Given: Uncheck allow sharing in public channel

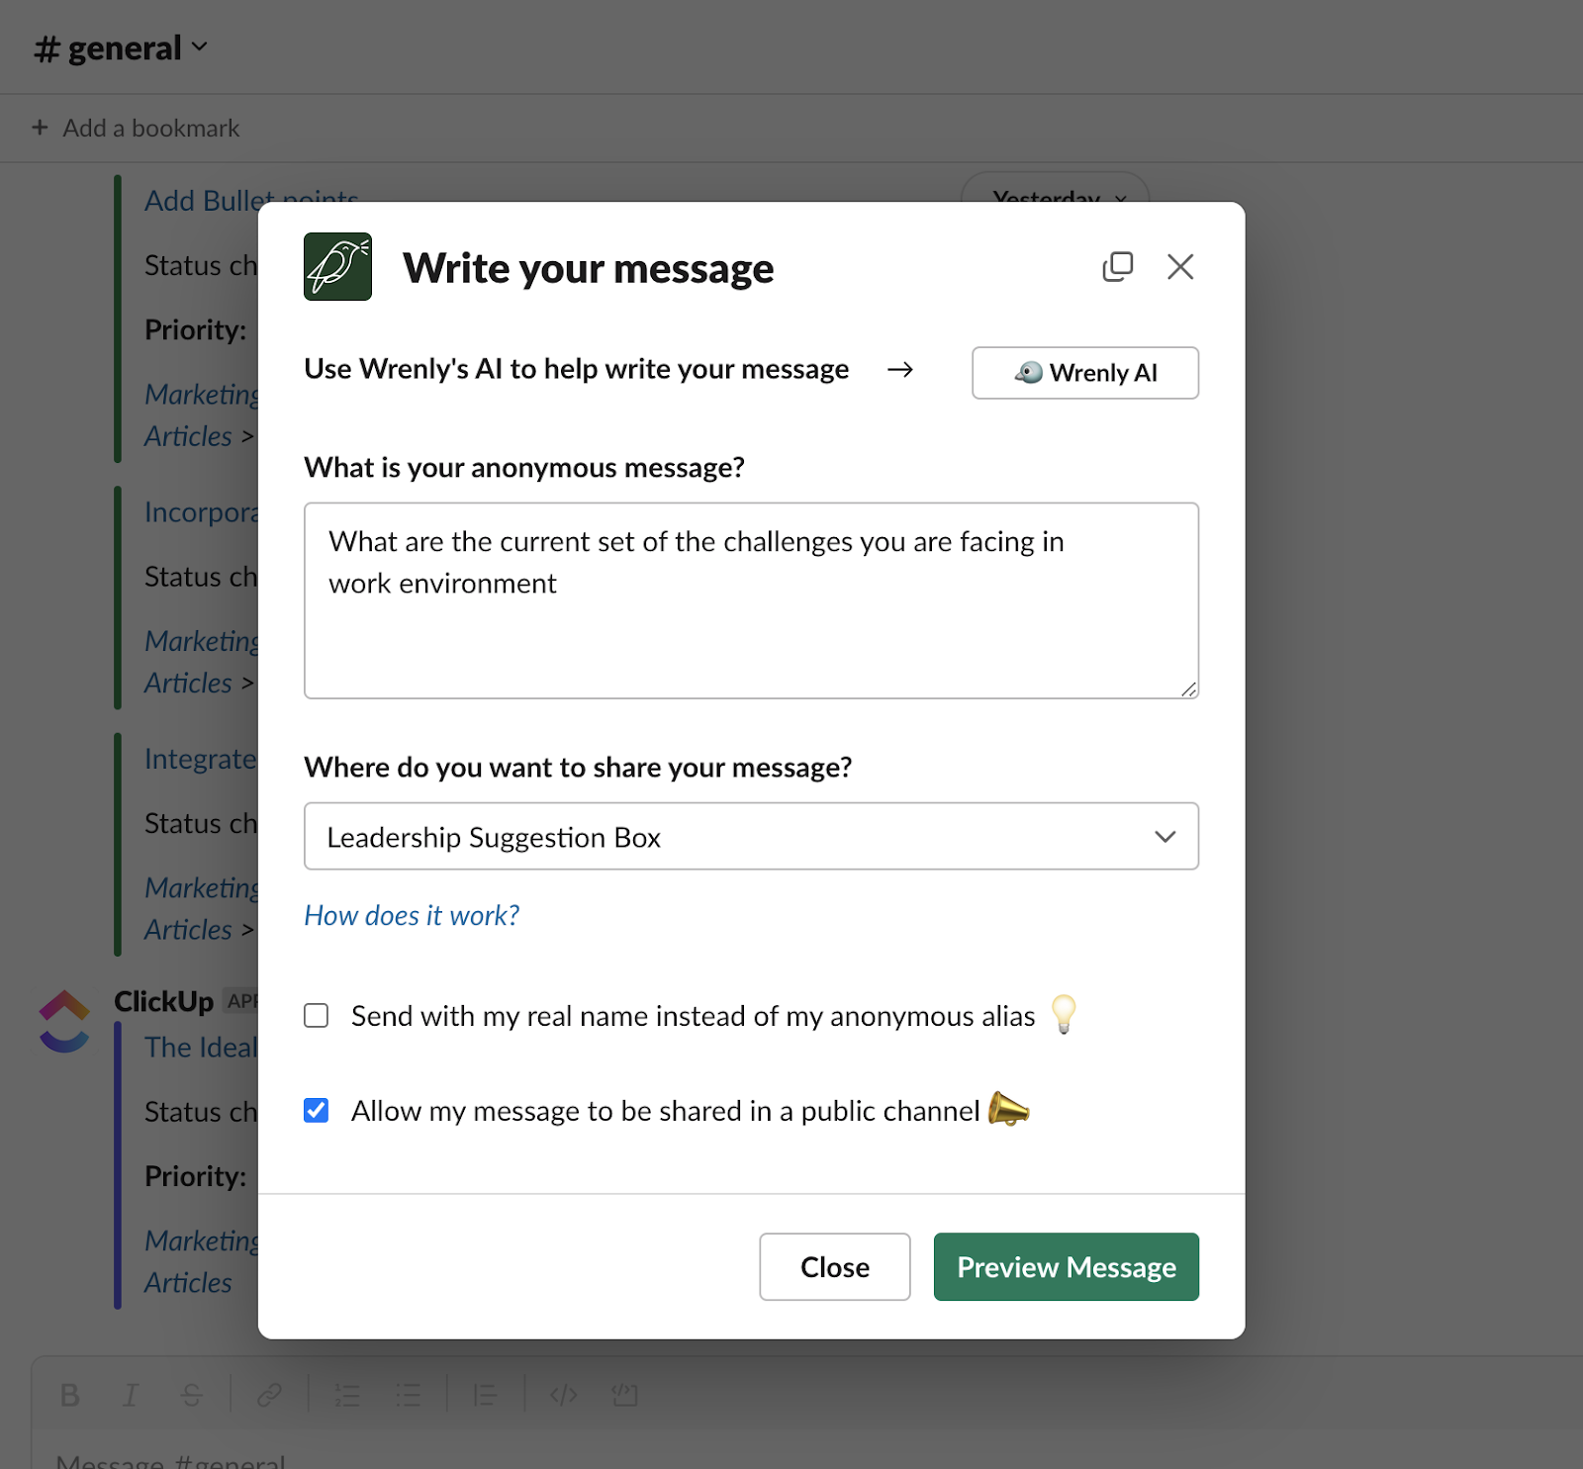Looking at the screenshot, I should [317, 1111].
